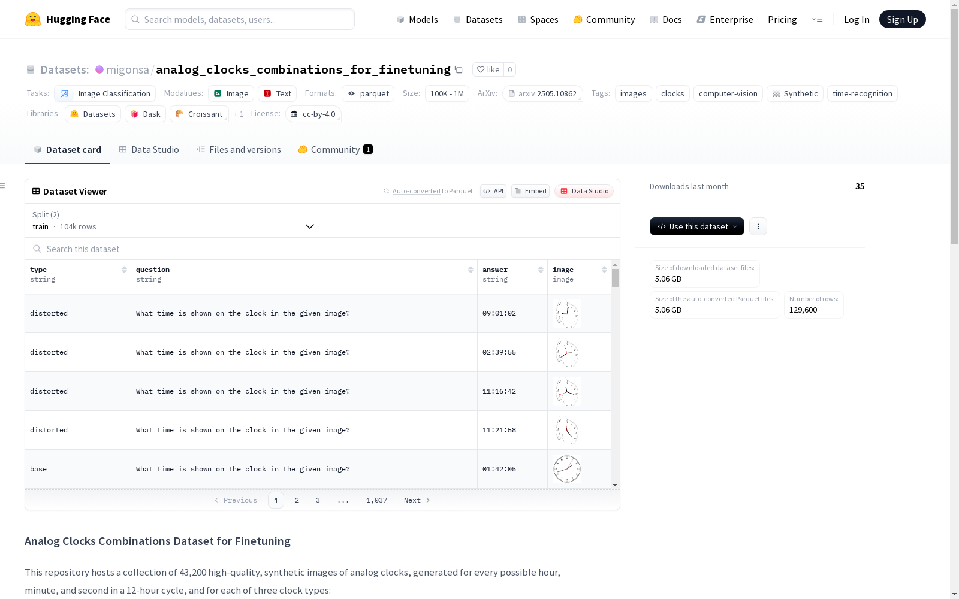Open the Files and versions tab
The width and height of the screenshot is (959, 599).
pyautogui.click(x=239, y=150)
